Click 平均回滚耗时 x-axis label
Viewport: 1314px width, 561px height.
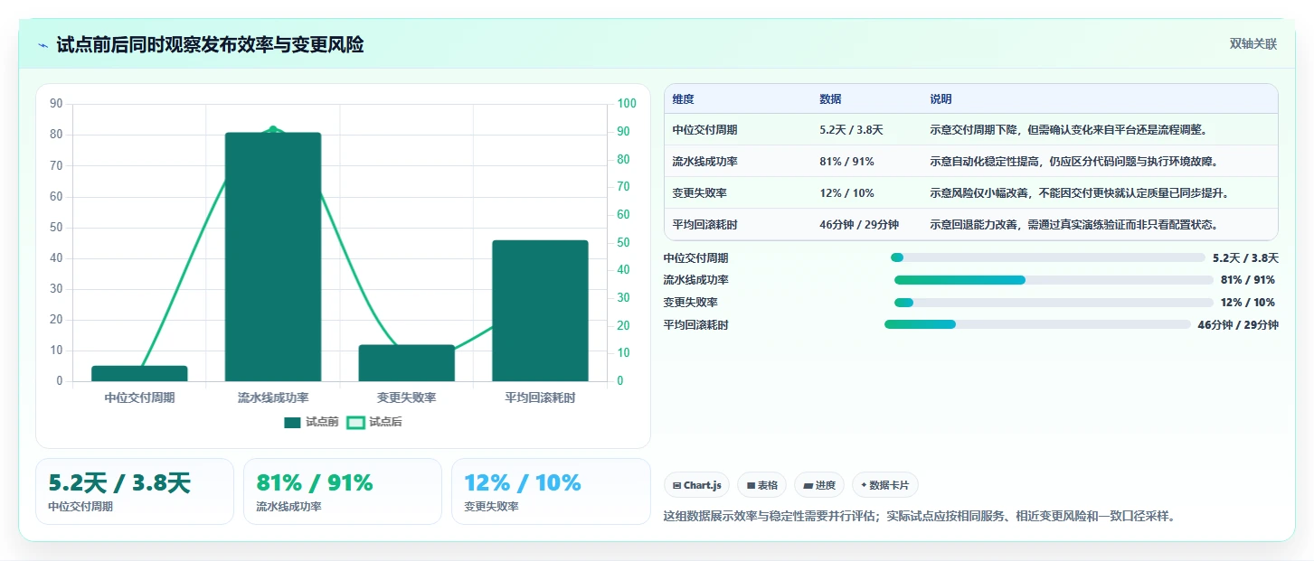(541, 397)
